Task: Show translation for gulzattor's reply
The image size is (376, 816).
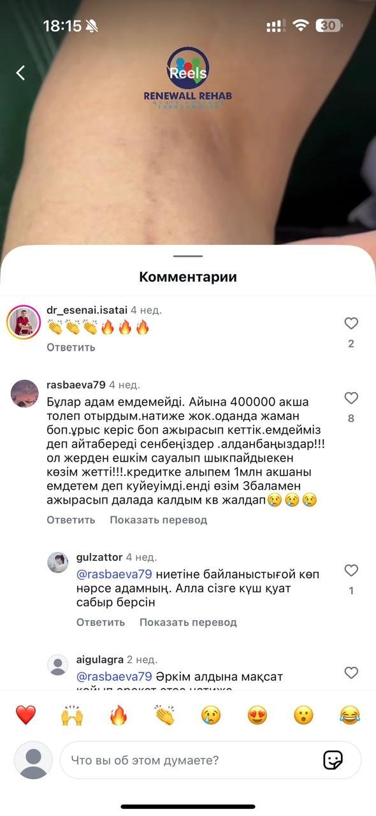Action: (x=188, y=622)
